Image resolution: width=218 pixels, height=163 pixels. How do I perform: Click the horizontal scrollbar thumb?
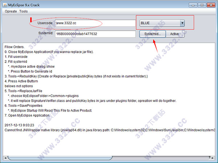(x=60, y=158)
